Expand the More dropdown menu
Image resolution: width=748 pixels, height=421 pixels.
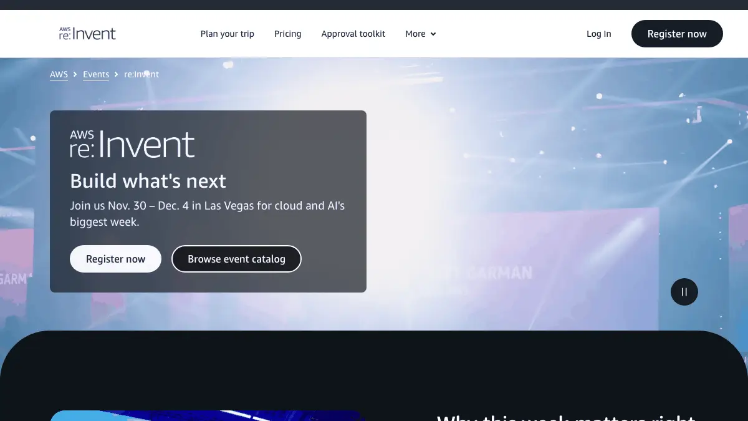click(x=421, y=34)
